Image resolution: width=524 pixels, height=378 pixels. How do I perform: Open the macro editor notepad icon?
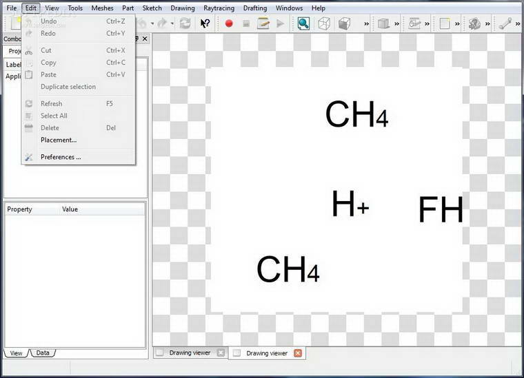[x=263, y=23]
